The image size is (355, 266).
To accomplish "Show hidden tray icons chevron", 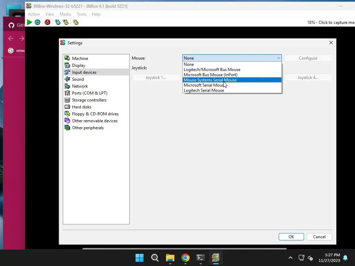I will (x=291, y=258).
